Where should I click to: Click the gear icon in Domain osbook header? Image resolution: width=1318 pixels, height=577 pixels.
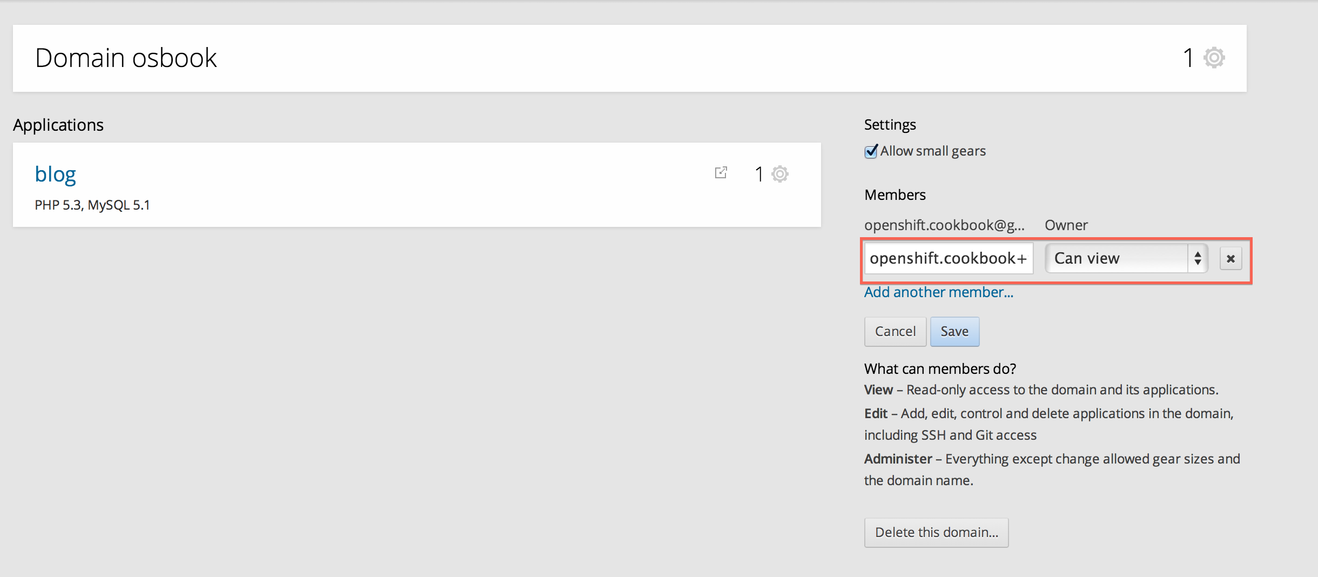pos(1214,57)
